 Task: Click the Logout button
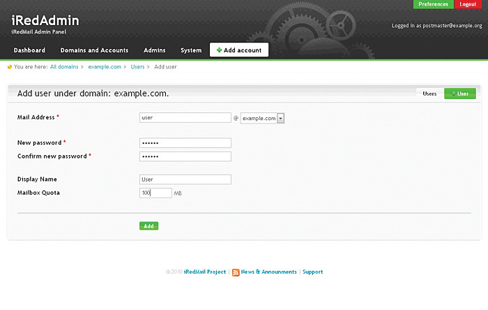[468, 4]
